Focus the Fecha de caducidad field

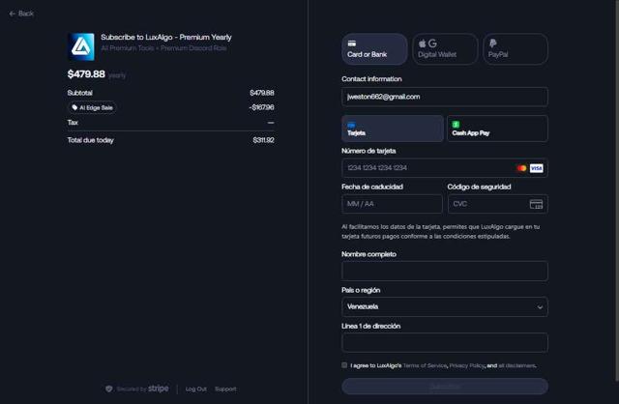(392, 204)
